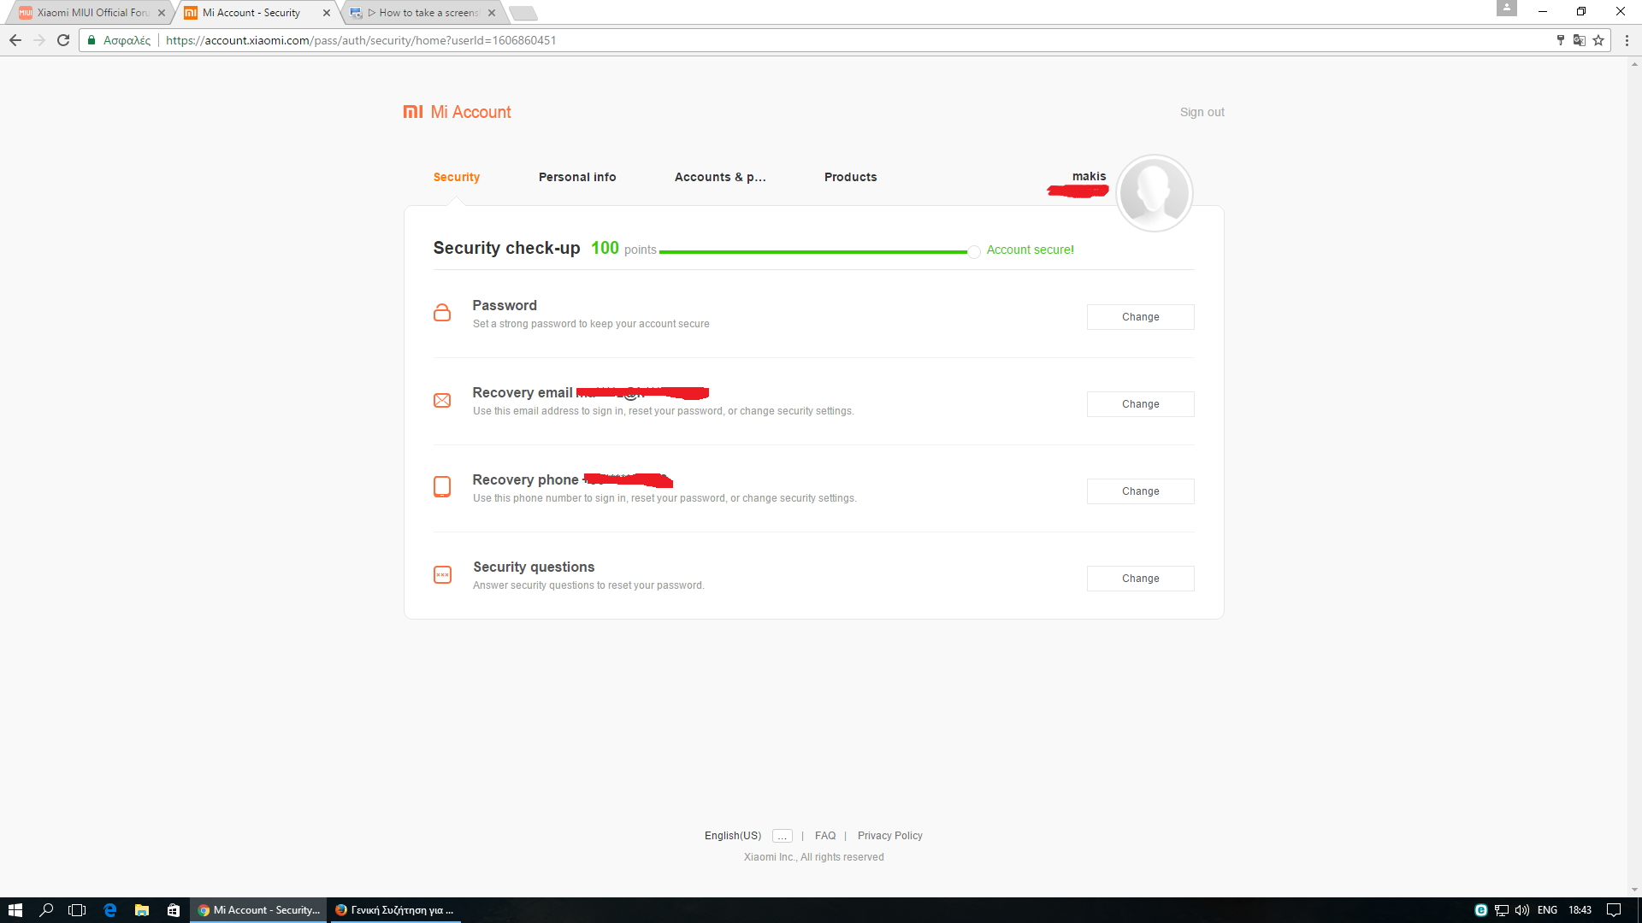Expand language selector next to English(US)
The height and width of the screenshot is (923, 1642).
pyautogui.click(x=782, y=836)
